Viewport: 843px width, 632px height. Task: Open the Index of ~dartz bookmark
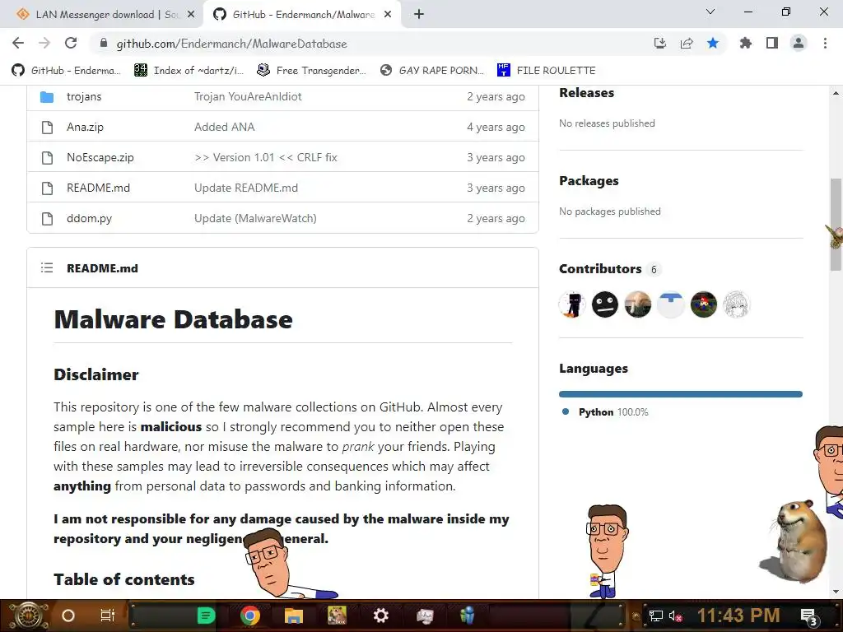click(x=189, y=71)
